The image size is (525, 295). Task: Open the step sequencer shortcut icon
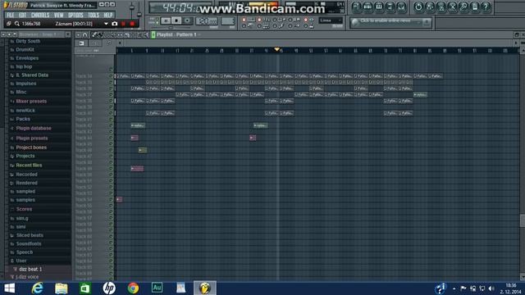coord(367,7)
